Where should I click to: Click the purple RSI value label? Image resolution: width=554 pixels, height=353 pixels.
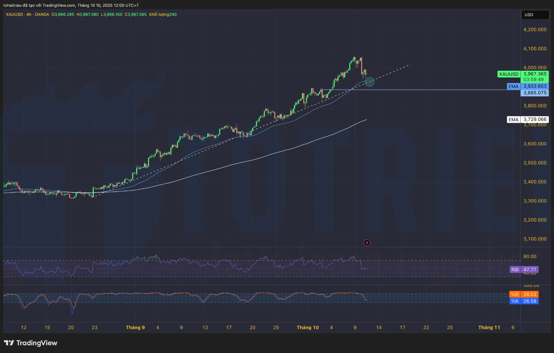(524, 270)
